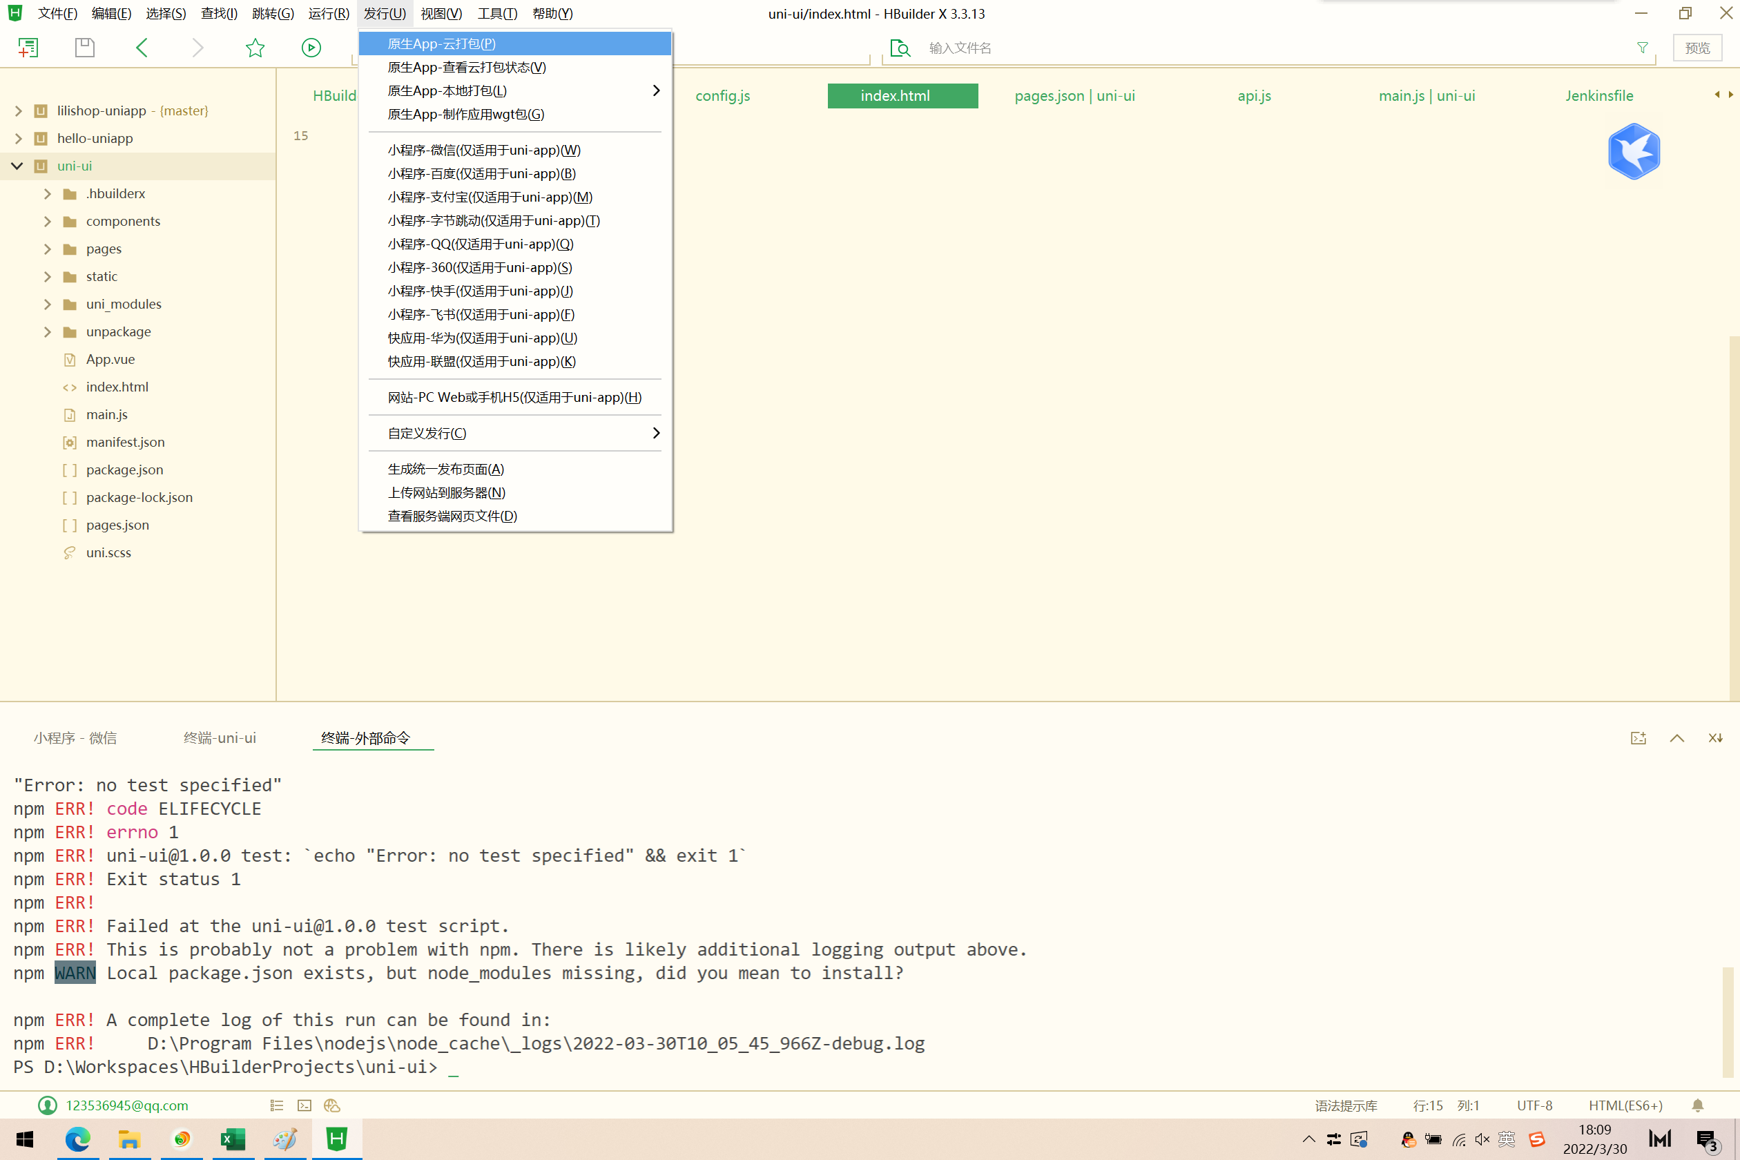Viewport: 1740px width, 1160px height.
Task: Click the run play icon
Action: [311, 48]
